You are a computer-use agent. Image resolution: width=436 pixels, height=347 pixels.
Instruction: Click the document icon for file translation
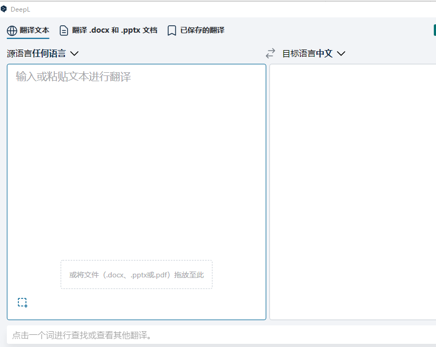64,31
